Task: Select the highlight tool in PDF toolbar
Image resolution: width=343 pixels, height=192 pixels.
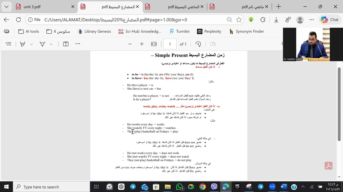Action: (23, 44)
